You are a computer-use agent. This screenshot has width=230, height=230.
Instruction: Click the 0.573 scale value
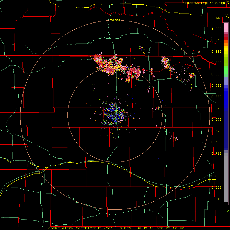click(x=216, y=120)
